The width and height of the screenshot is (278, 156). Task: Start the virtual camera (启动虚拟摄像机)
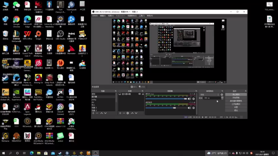pyautogui.click(x=236, y=101)
